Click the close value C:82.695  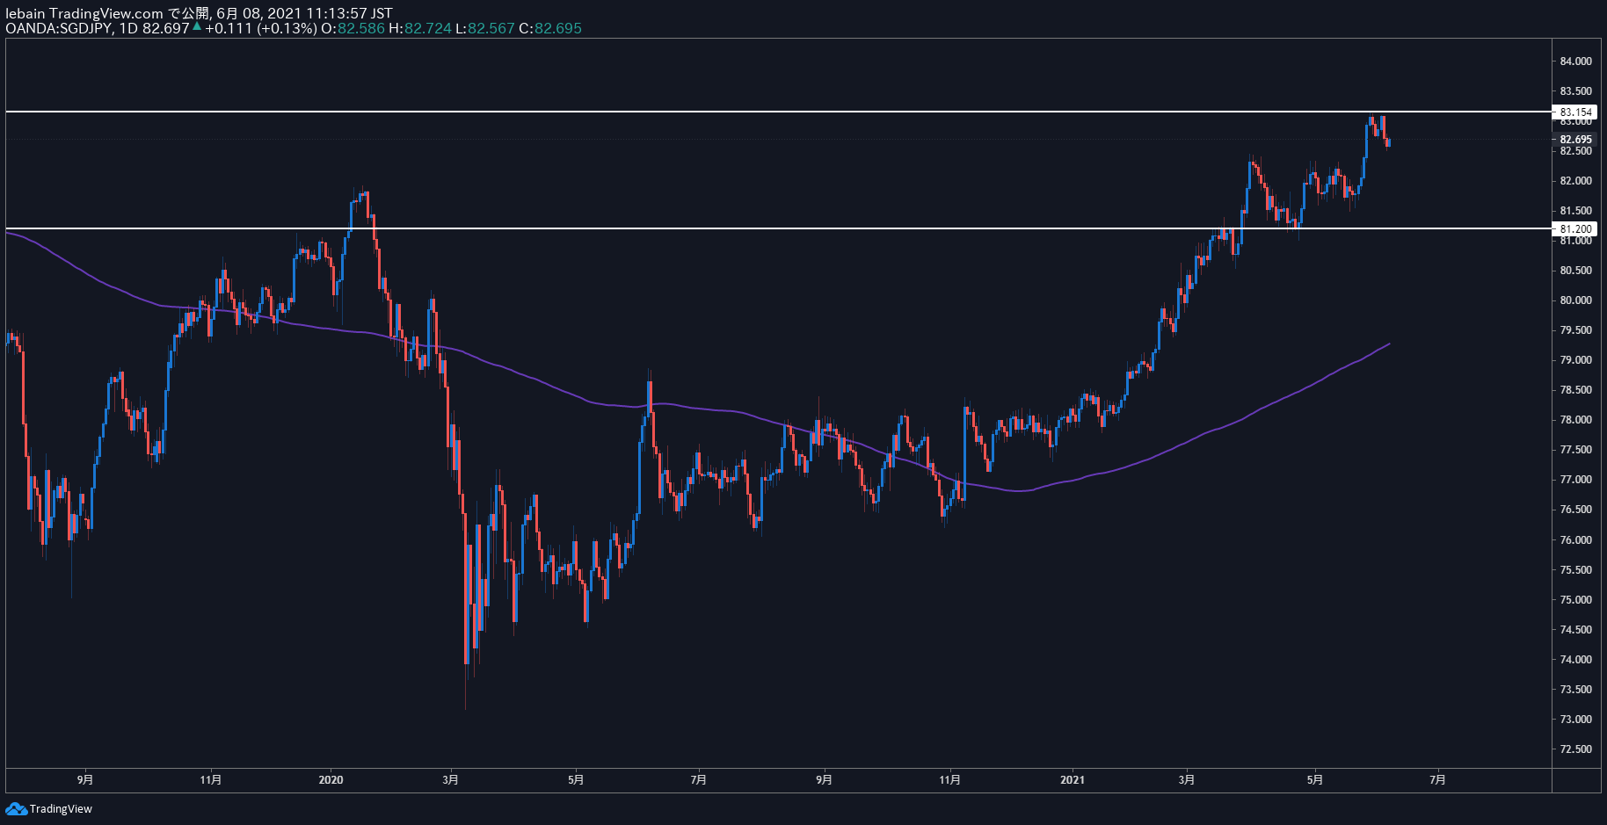pyautogui.click(x=550, y=28)
